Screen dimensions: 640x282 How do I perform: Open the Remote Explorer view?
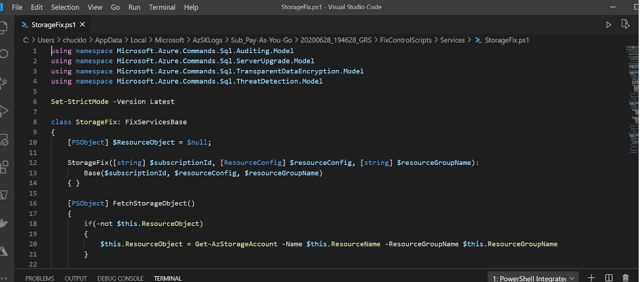point(3,139)
